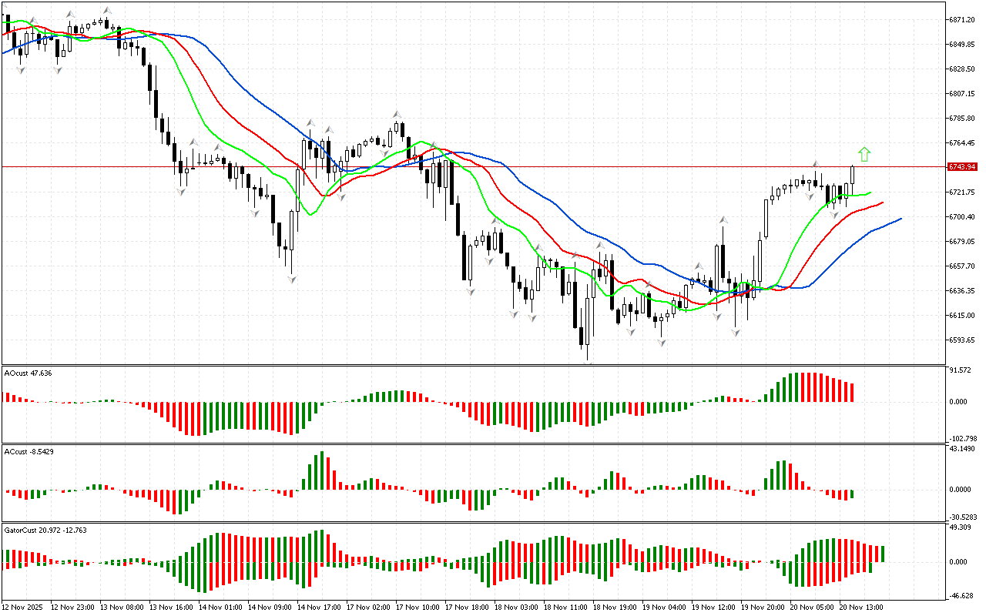Screen dimensions: 986x616
Task: Click the right end of the blue Alligator line
Action: tap(900, 219)
